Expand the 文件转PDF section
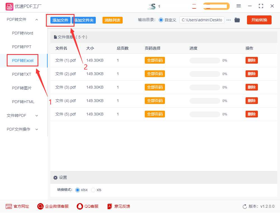Viewport: 280px width, 213px height. point(37,116)
